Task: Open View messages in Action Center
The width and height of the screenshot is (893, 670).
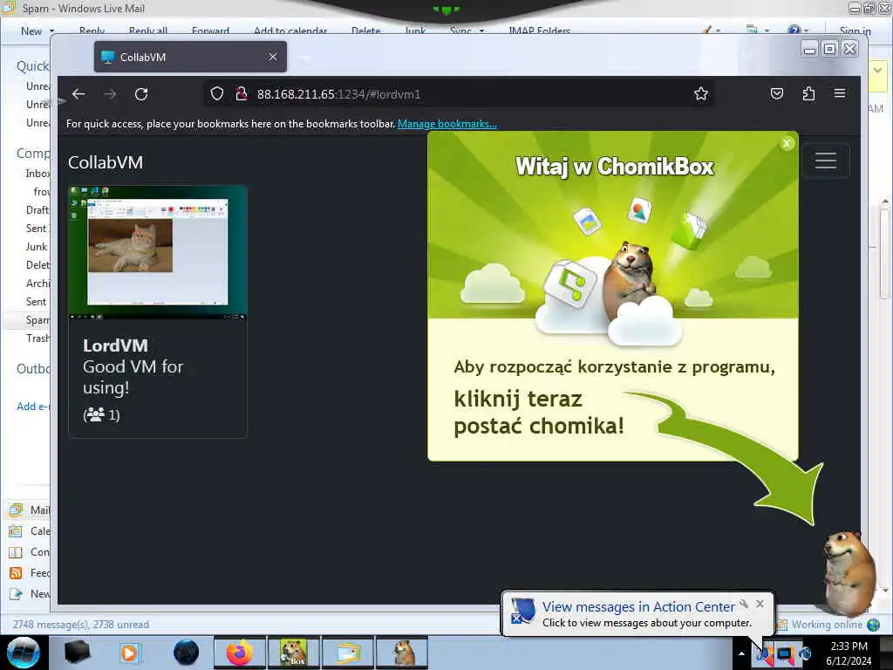Action: [x=638, y=607]
